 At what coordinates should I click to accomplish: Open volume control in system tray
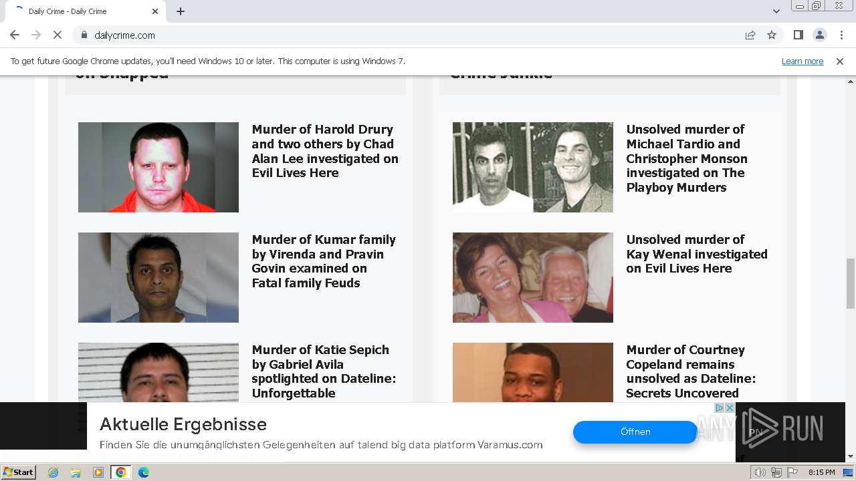pos(760,472)
